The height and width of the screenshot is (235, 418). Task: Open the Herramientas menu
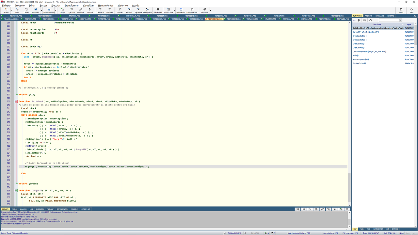pyautogui.click(x=106, y=6)
